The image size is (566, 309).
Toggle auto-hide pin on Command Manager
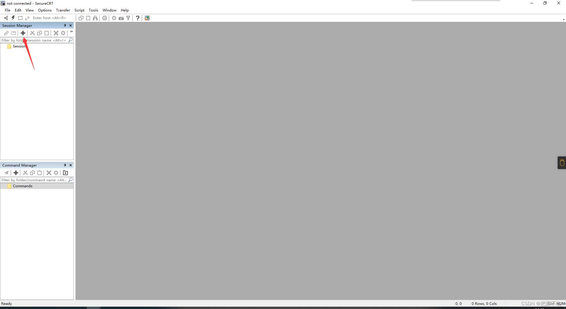point(65,165)
